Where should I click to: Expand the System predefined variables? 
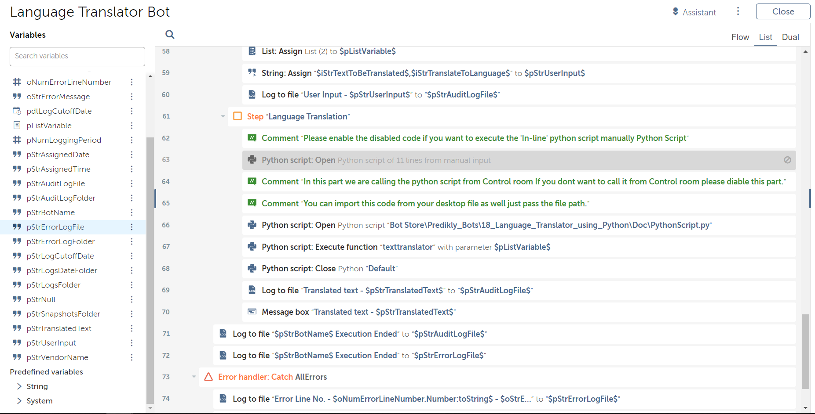click(x=19, y=401)
